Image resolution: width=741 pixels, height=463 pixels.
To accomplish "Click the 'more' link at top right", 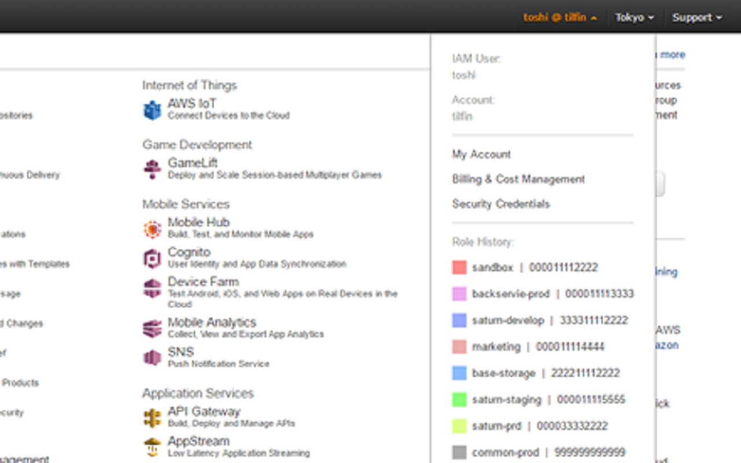I will [674, 54].
